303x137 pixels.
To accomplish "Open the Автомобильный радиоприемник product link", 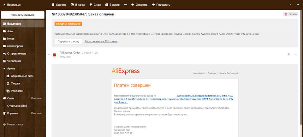I will point(174,99).
